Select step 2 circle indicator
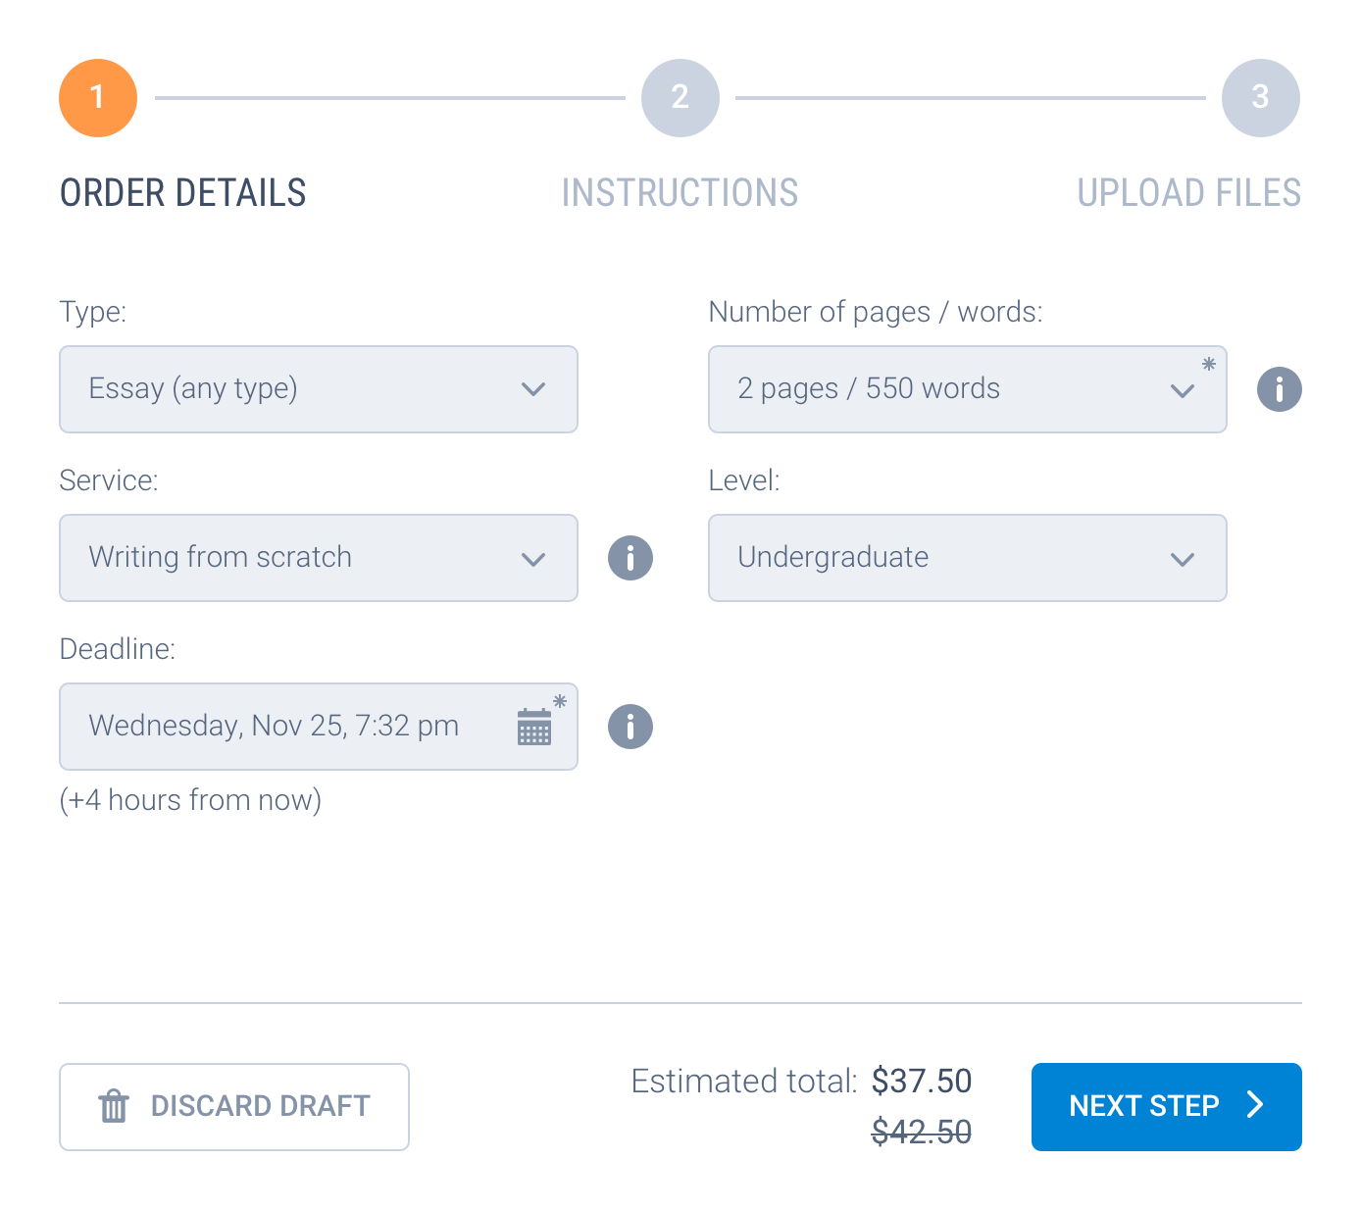 (x=680, y=98)
